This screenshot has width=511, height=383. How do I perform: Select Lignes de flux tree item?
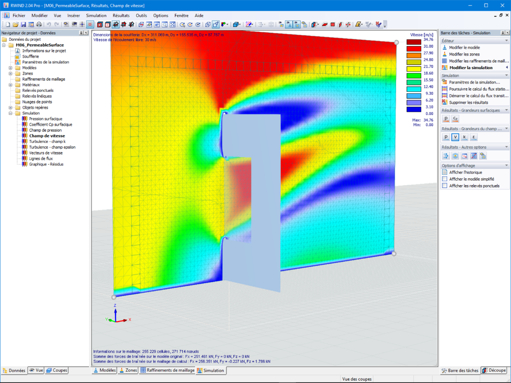[41, 159]
